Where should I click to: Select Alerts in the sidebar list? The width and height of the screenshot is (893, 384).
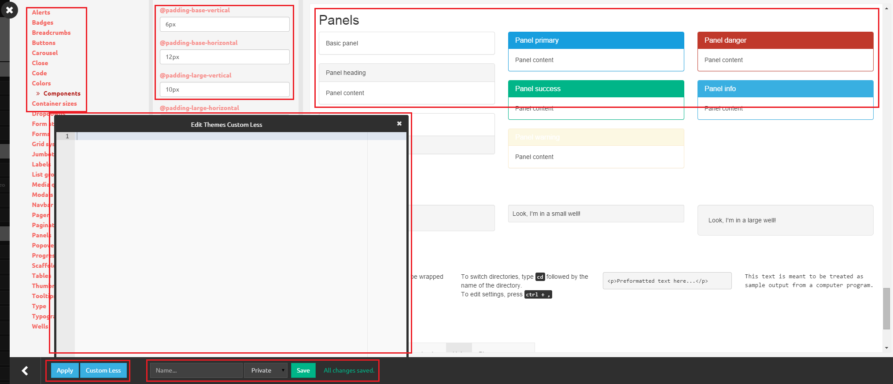(41, 12)
